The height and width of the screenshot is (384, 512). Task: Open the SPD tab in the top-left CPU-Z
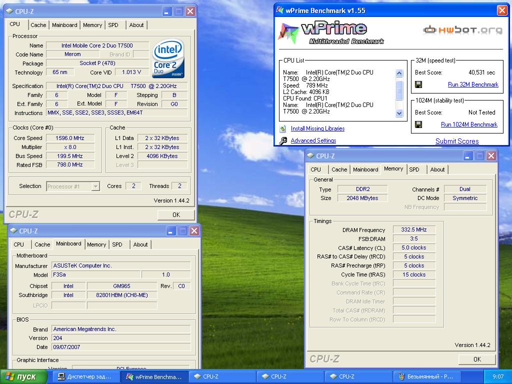coord(113,25)
